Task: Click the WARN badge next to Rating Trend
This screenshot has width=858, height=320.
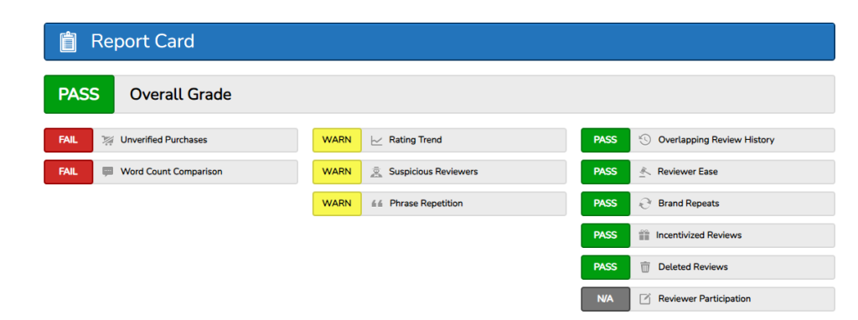Action: click(337, 140)
